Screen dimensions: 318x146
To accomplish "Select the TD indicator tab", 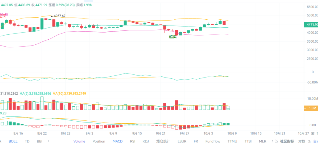I will click(x=27, y=141).
